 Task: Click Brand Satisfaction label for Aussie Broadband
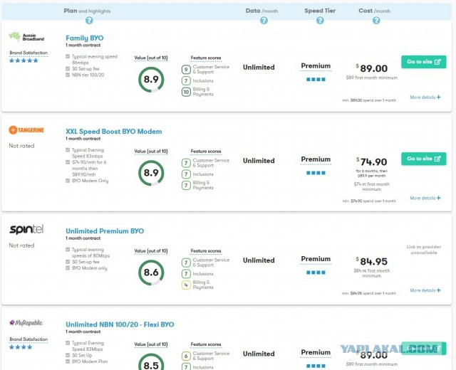pos(28,53)
